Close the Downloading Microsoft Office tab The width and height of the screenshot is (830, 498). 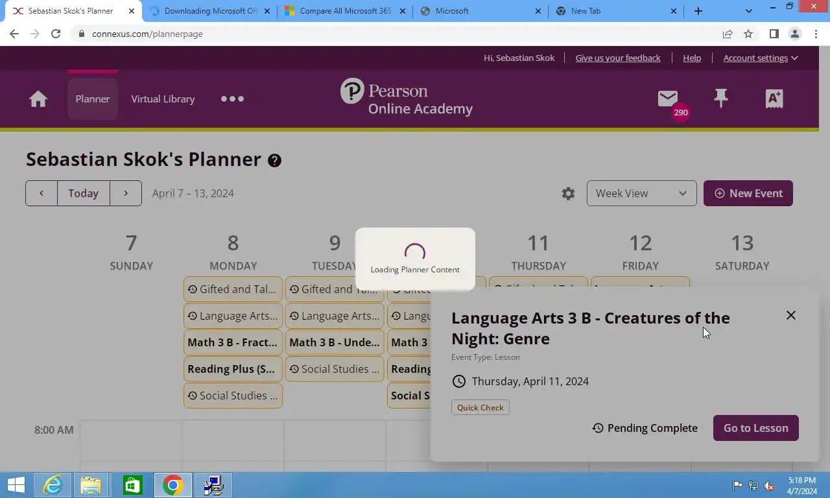click(x=267, y=11)
